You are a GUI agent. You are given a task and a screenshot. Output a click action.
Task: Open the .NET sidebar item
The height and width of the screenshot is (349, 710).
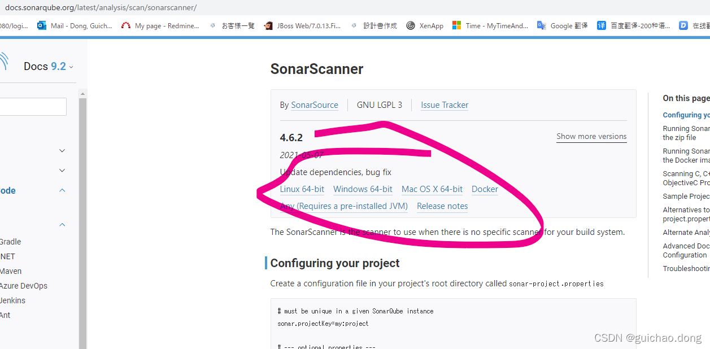[7, 256]
